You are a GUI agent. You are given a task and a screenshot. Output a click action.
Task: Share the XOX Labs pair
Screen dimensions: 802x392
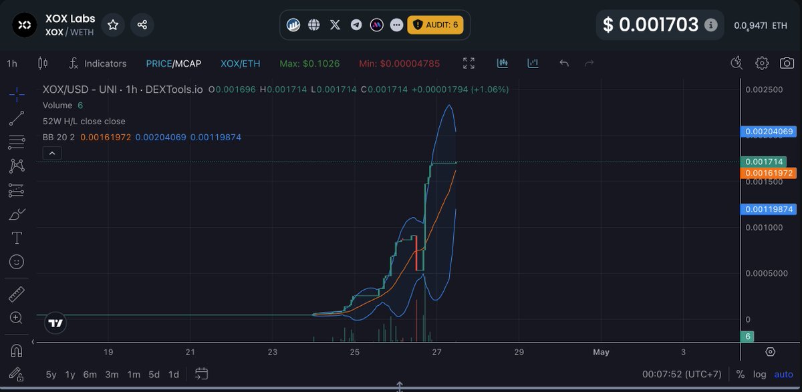click(x=142, y=25)
